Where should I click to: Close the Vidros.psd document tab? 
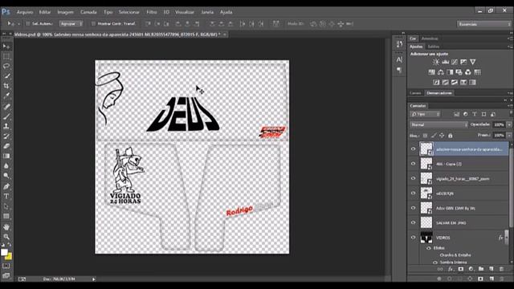225,35
